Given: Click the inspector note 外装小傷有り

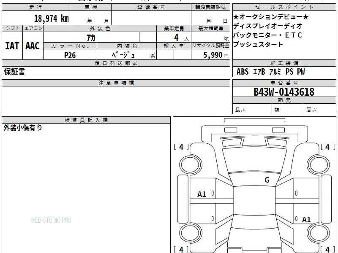Looking at the screenshot, I should click(x=23, y=128).
